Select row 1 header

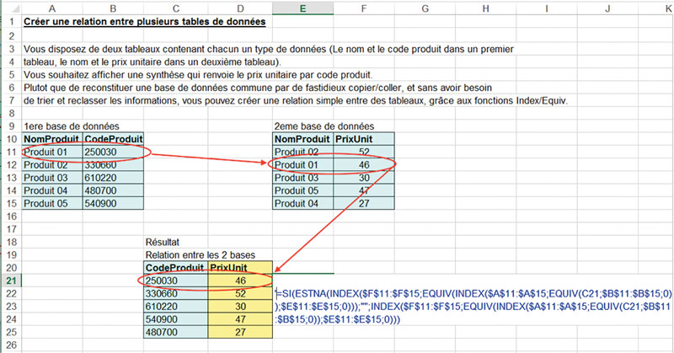pos(11,22)
